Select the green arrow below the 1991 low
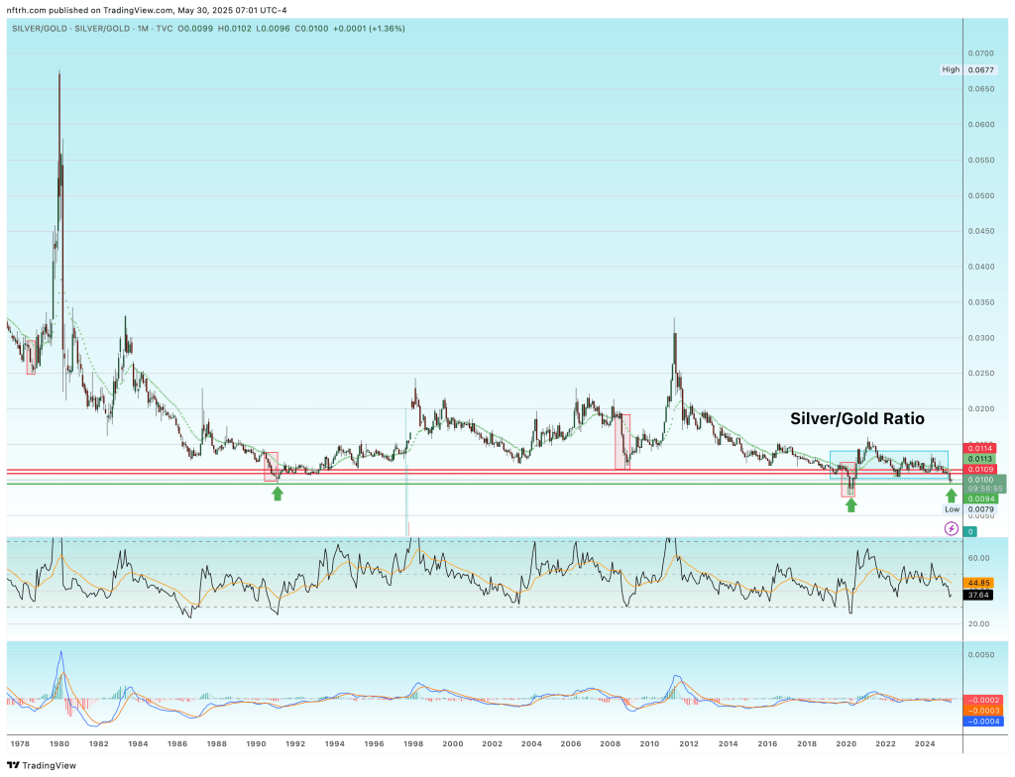Image resolution: width=1015 pixels, height=777 pixels. click(278, 493)
